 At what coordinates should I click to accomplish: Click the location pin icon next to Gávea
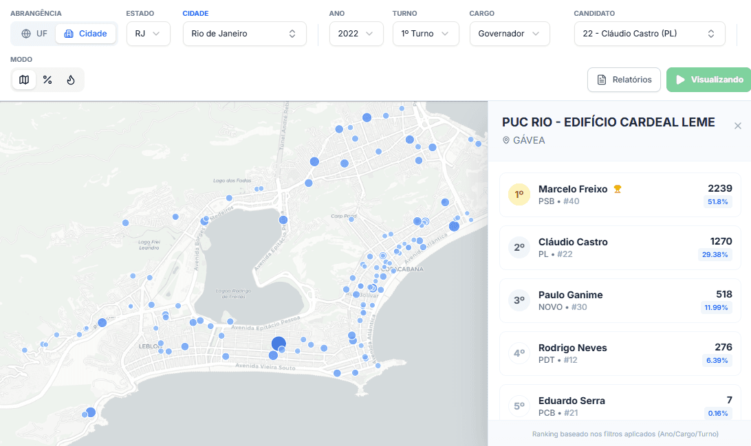click(x=507, y=140)
